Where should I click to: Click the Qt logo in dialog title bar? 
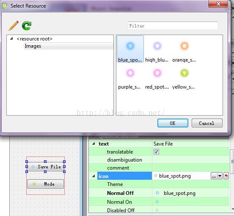tap(5, 6)
